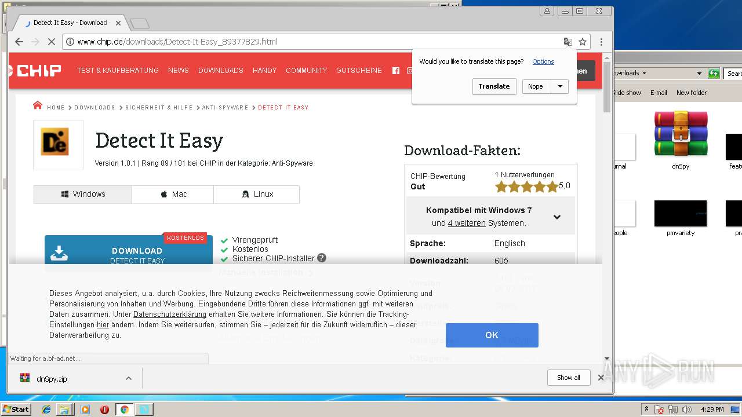742x417 pixels.
Task: Open dnSpy.zip download options chevron
Action: [128, 378]
